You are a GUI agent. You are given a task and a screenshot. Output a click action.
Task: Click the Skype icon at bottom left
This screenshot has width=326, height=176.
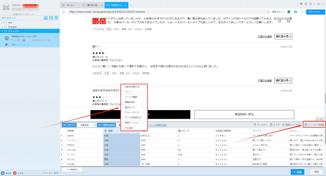(3, 173)
